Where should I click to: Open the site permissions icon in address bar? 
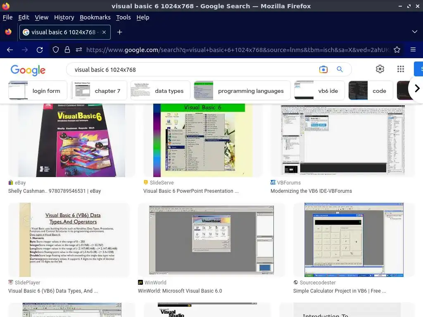[x=79, y=50]
